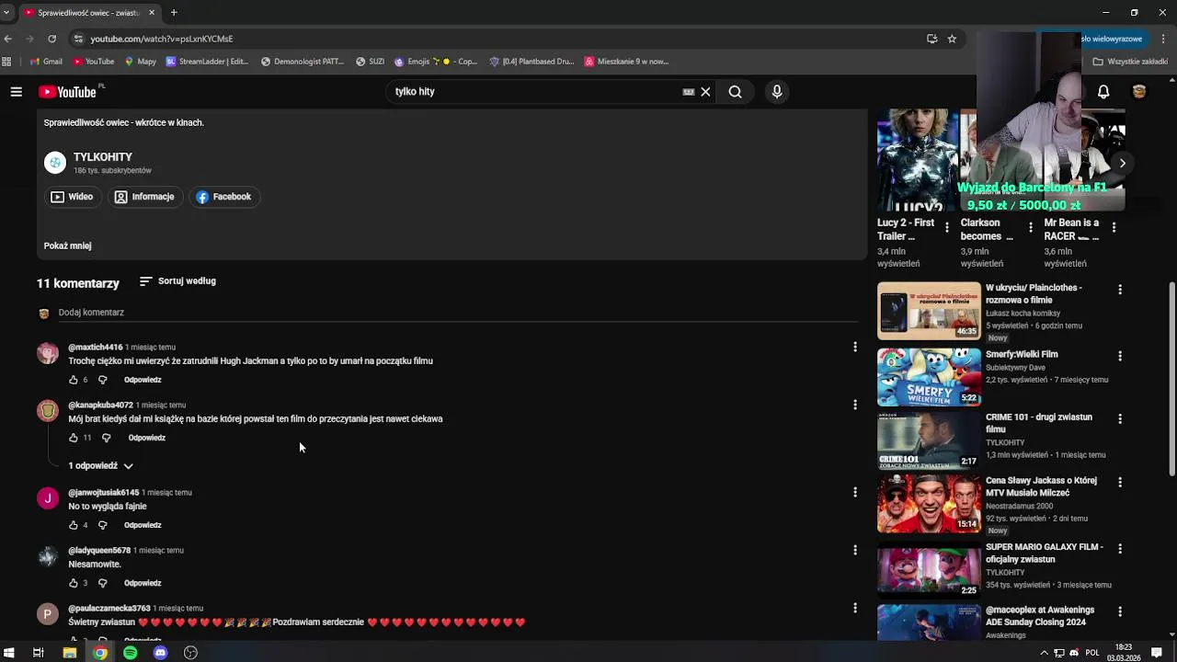Like comment by @janwojtusiak6145

click(x=74, y=525)
